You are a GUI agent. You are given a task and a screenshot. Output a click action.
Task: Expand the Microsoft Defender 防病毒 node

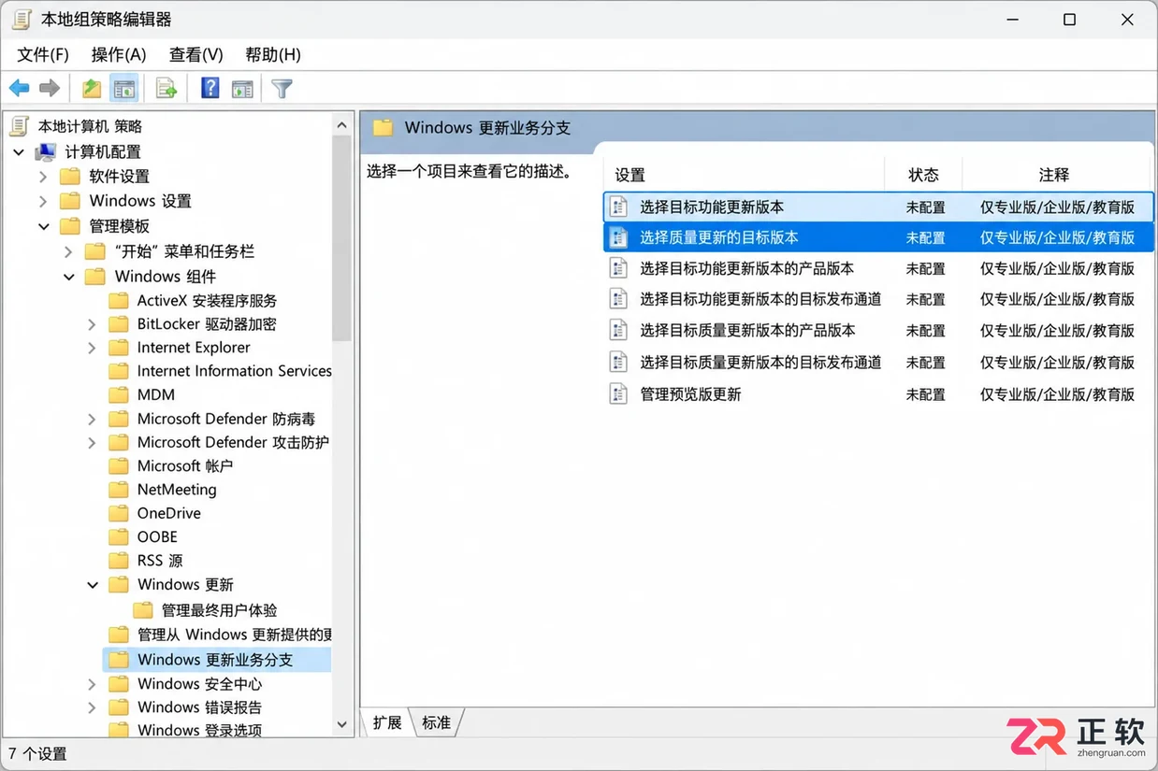point(92,419)
